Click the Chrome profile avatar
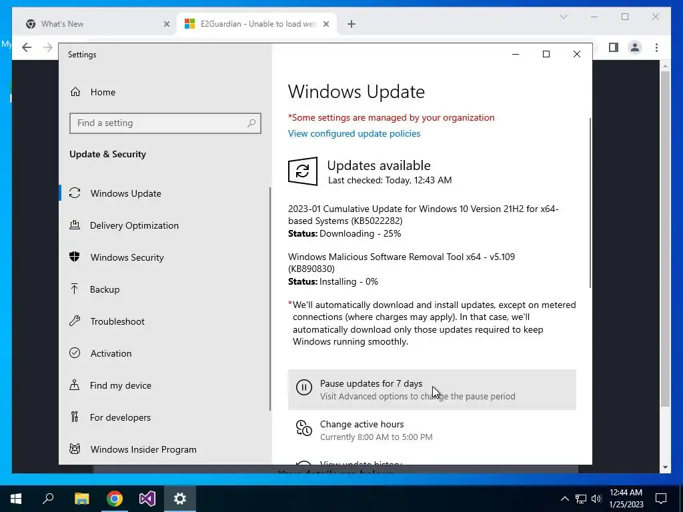Image resolution: width=683 pixels, height=512 pixels. (x=635, y=47)
